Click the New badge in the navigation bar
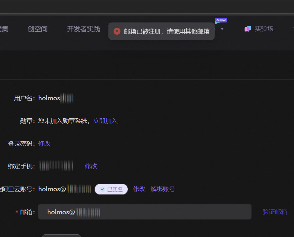This screenshot has width=294, height=237. [x=221, y=20]
